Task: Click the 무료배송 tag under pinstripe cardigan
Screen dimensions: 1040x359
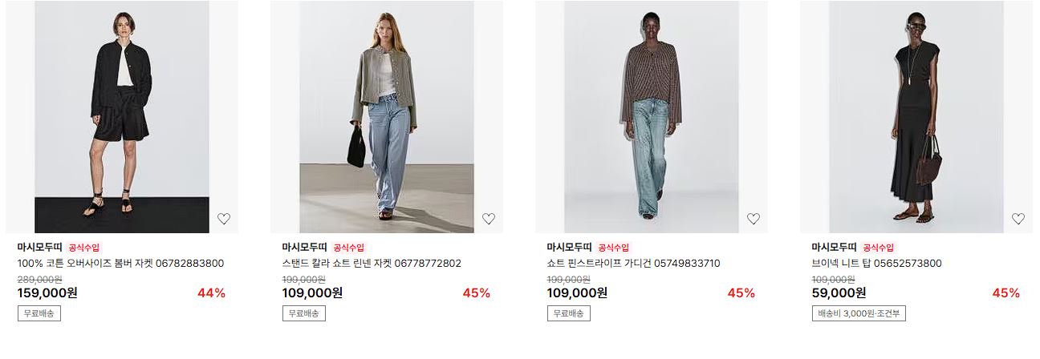Action: pyautogui.click(x=569, y=313)
